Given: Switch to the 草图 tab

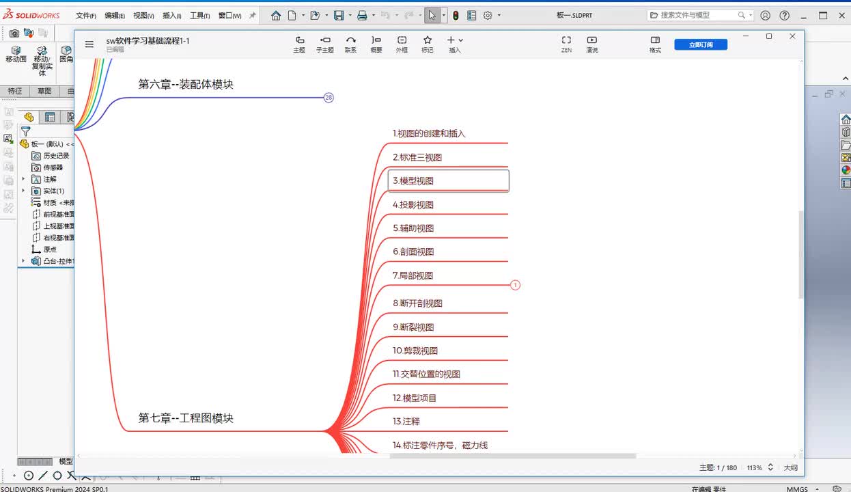Looking at the screenshot, I should click(44, 91).
